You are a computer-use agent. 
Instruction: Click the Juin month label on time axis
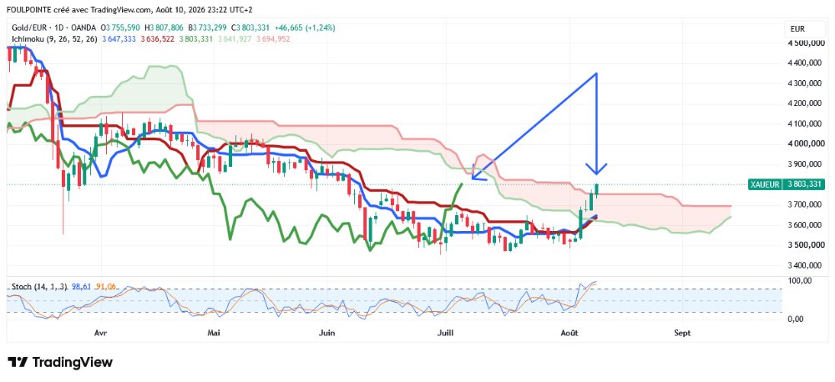click(x=326, y=333)
